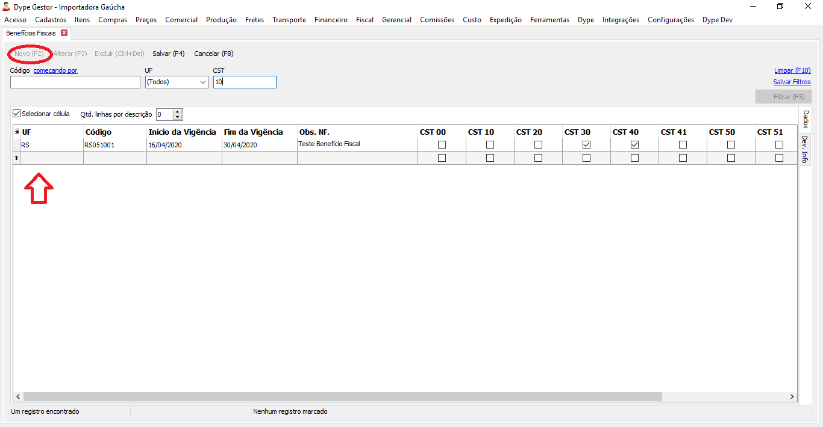Screen dimensions: 823x427
Task: Select the RS cell in UF column
Action: [51, 145]
